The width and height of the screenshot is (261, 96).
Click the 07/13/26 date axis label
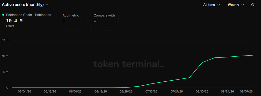151,91
